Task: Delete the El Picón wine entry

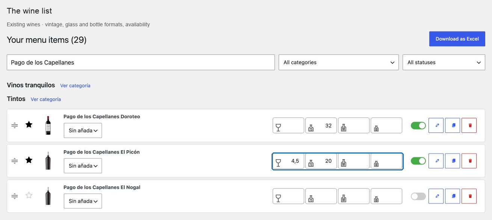Action: point(469,161)
